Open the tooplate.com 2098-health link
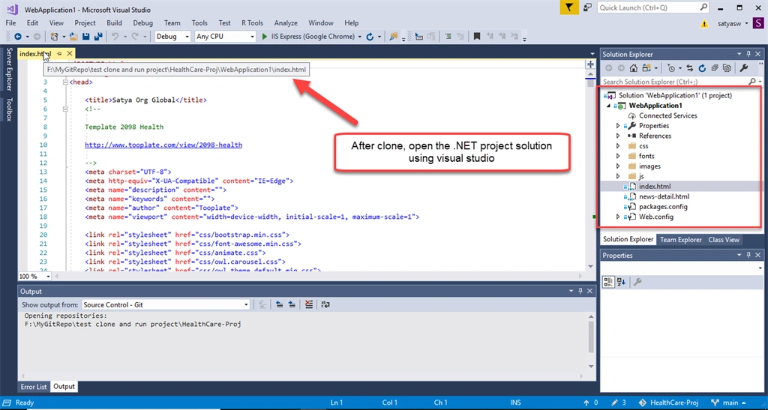This screenshot has width=768, height=410. coord(163,145)
